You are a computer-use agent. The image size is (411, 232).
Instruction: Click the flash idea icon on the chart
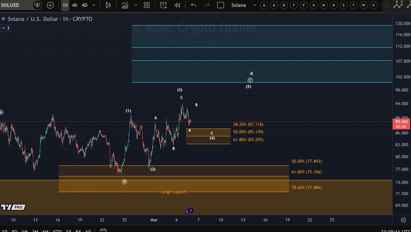190,211
